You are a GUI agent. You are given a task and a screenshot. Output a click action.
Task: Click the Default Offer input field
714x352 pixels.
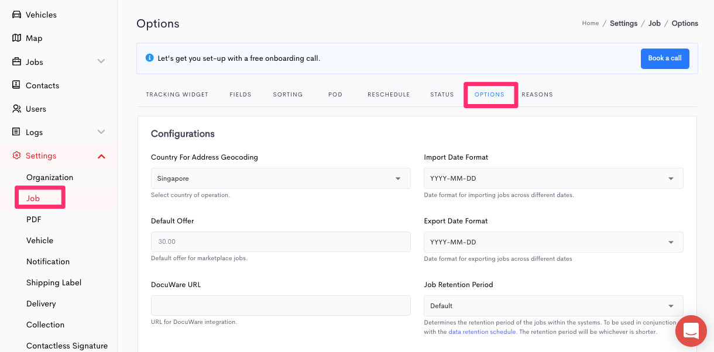tap(281, 242)
